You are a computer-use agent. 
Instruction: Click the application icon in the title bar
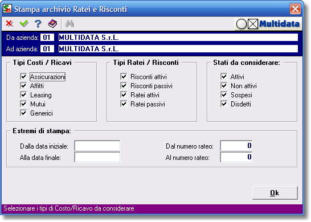tap(7, 9)
